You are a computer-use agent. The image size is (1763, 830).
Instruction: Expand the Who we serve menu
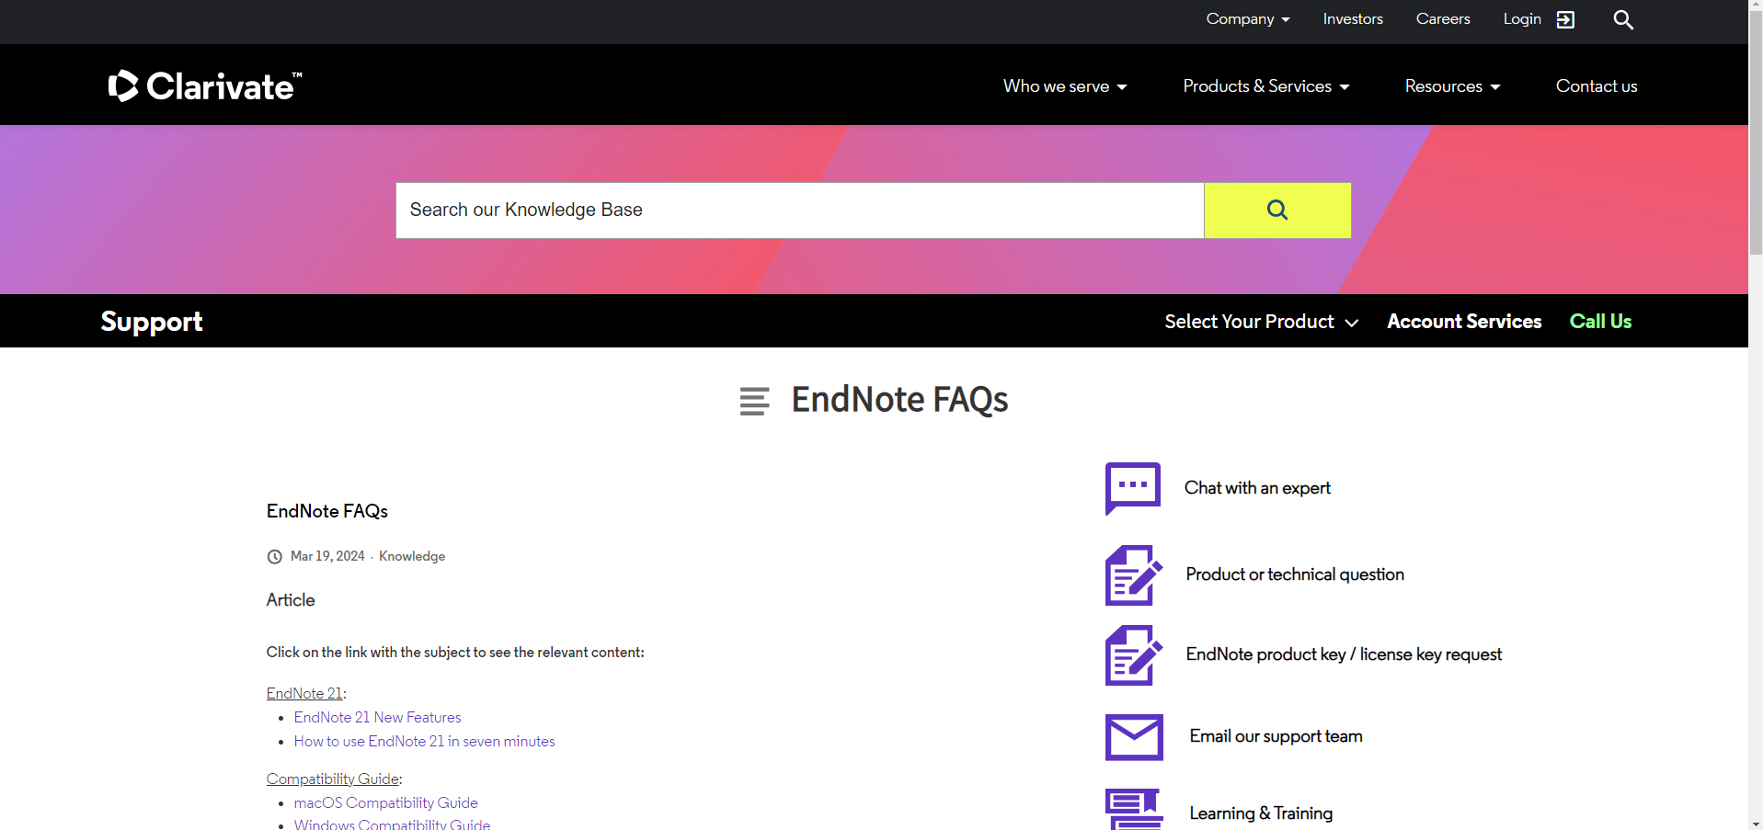[1065, 86]
